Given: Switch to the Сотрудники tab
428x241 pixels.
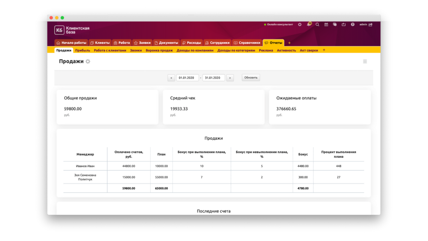Looking at the screenshot, I should pyautogui.click(x=218, y=43).
